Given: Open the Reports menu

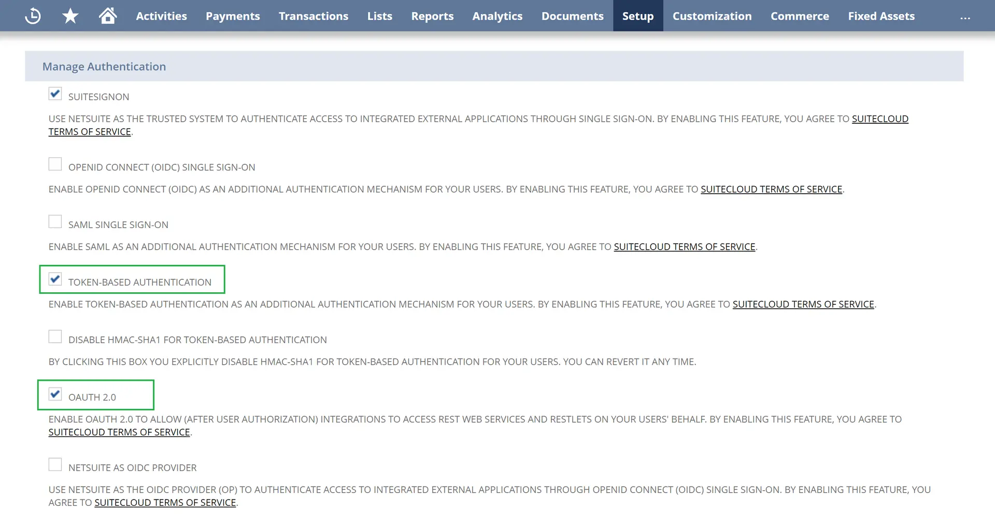Looking at the screenshot, I should pos(432,16).
